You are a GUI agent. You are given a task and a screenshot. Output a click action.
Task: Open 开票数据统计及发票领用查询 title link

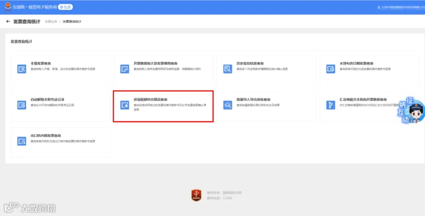click(x=155, y=63)
